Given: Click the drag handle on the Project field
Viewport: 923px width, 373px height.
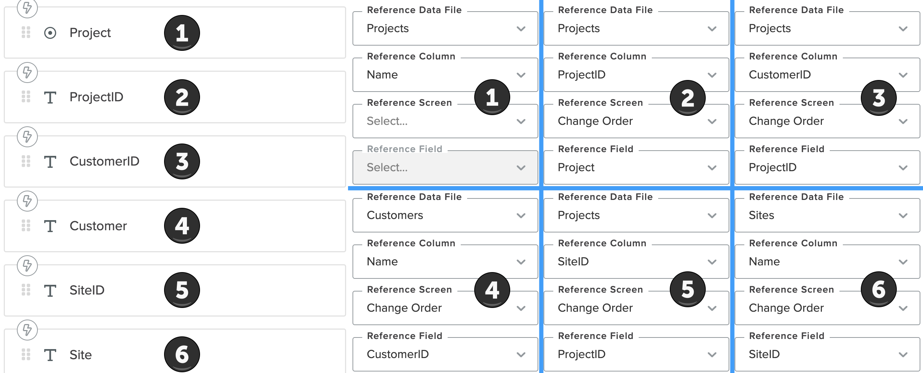Looking at the screenshot, I should 26,33.
